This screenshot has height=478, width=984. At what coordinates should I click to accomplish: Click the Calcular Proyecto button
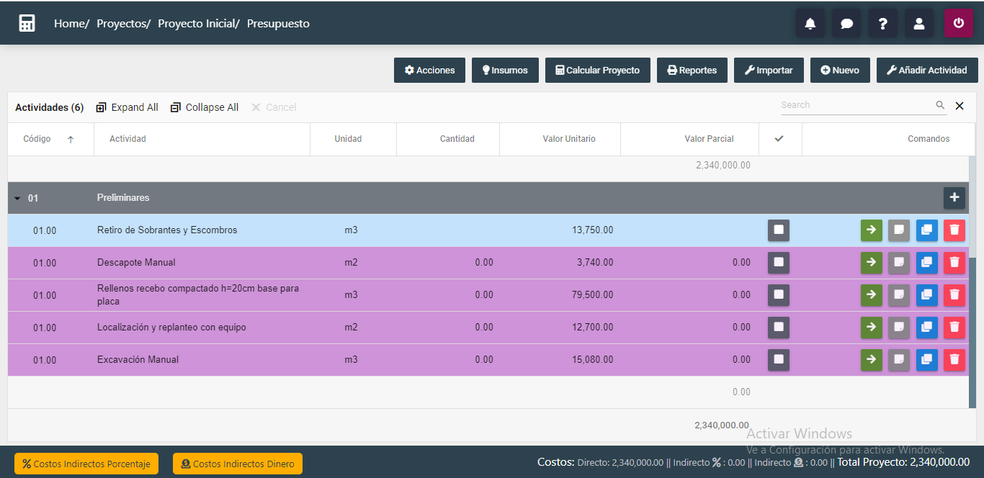point(597,71)
